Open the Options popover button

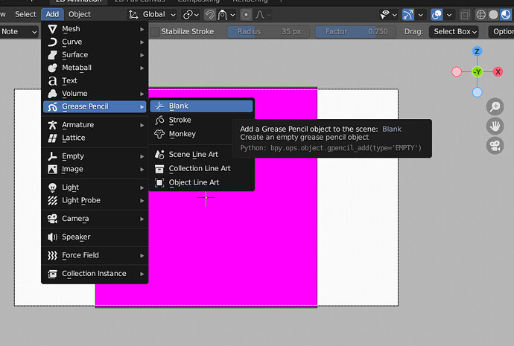click(501, 32)
